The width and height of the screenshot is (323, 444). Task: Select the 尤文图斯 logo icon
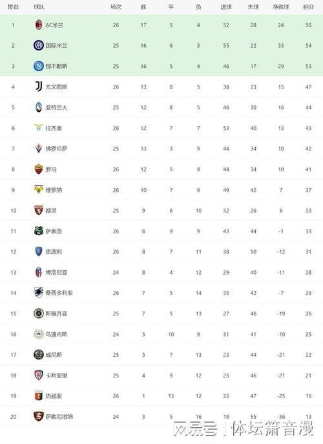click(x=39, y=87)
